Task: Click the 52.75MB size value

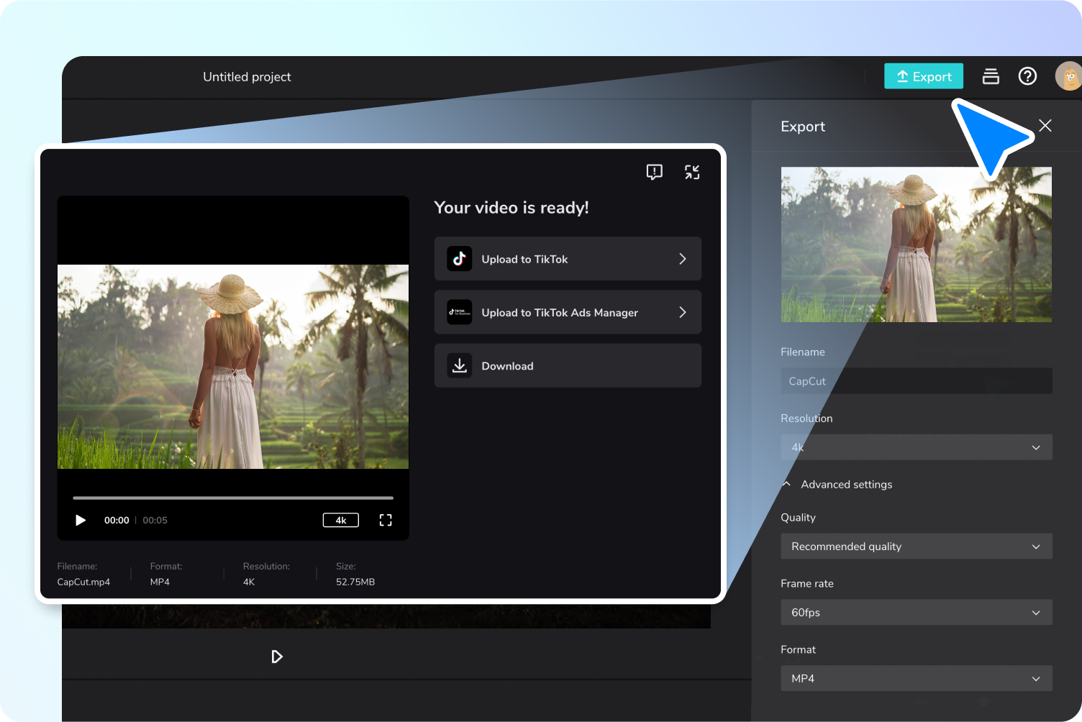Action: tap(355, 582)
